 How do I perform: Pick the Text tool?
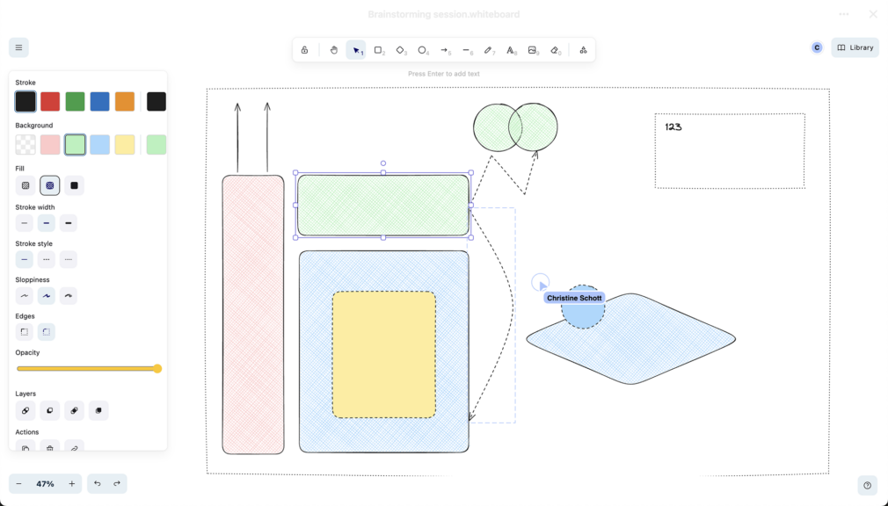pos(511,50)
